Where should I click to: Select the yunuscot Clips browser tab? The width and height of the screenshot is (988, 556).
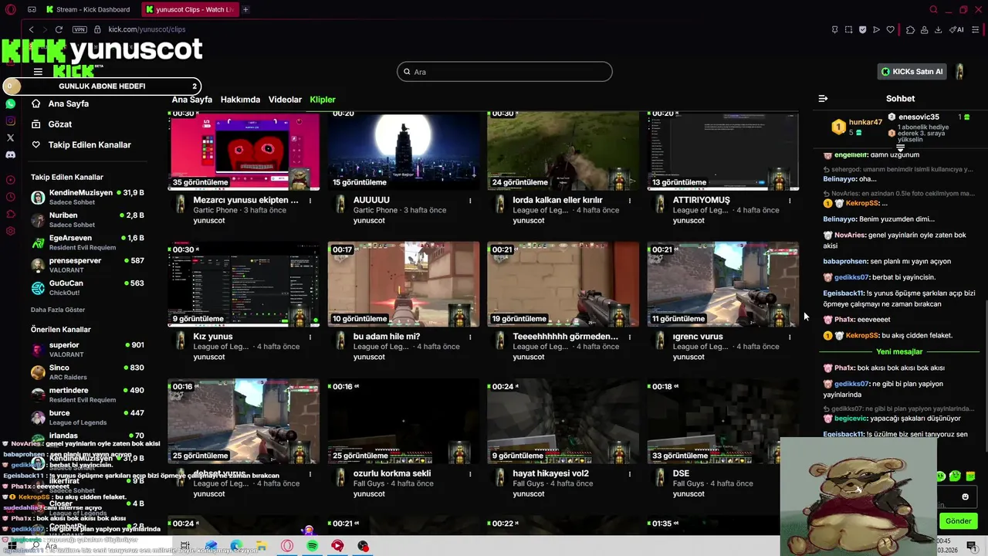click(x=188, y=9)
